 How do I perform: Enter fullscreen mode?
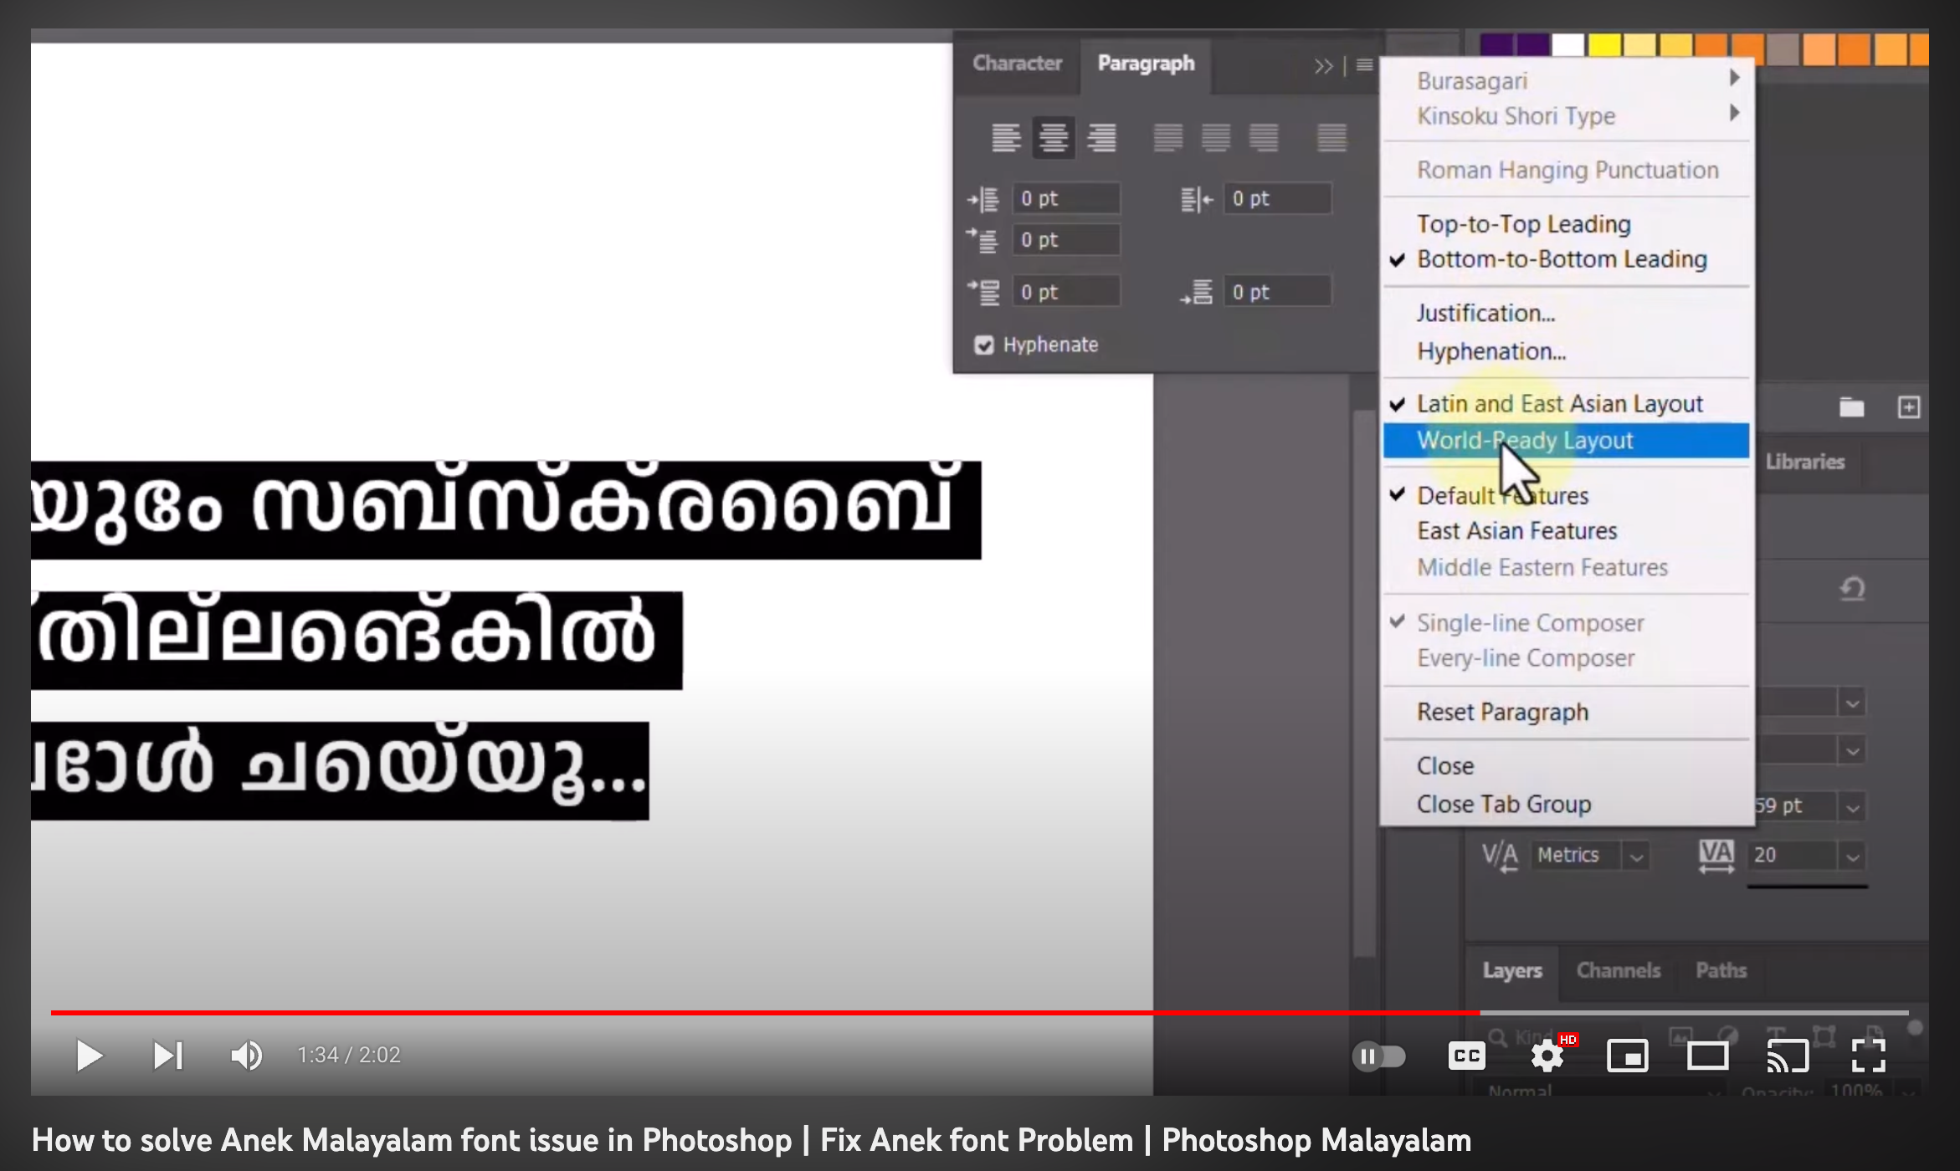(x=1868, y=1056)
